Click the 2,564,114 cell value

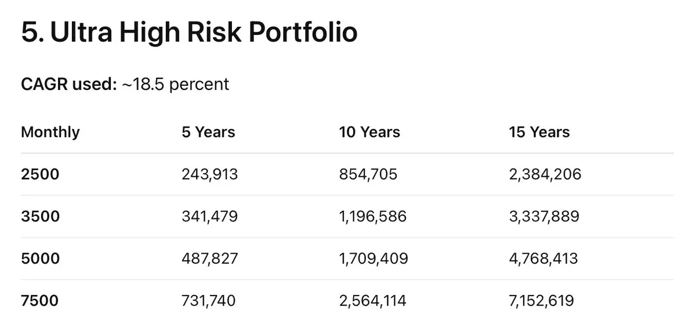tap(373, 301)
